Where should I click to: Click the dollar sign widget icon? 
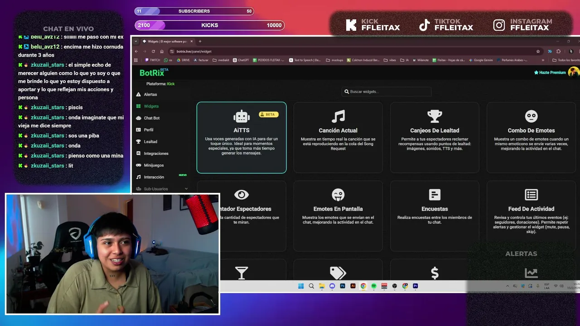coord(435,273)
